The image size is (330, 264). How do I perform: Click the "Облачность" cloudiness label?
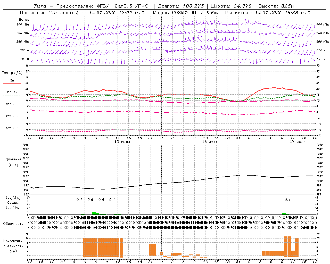click(13, 224)
